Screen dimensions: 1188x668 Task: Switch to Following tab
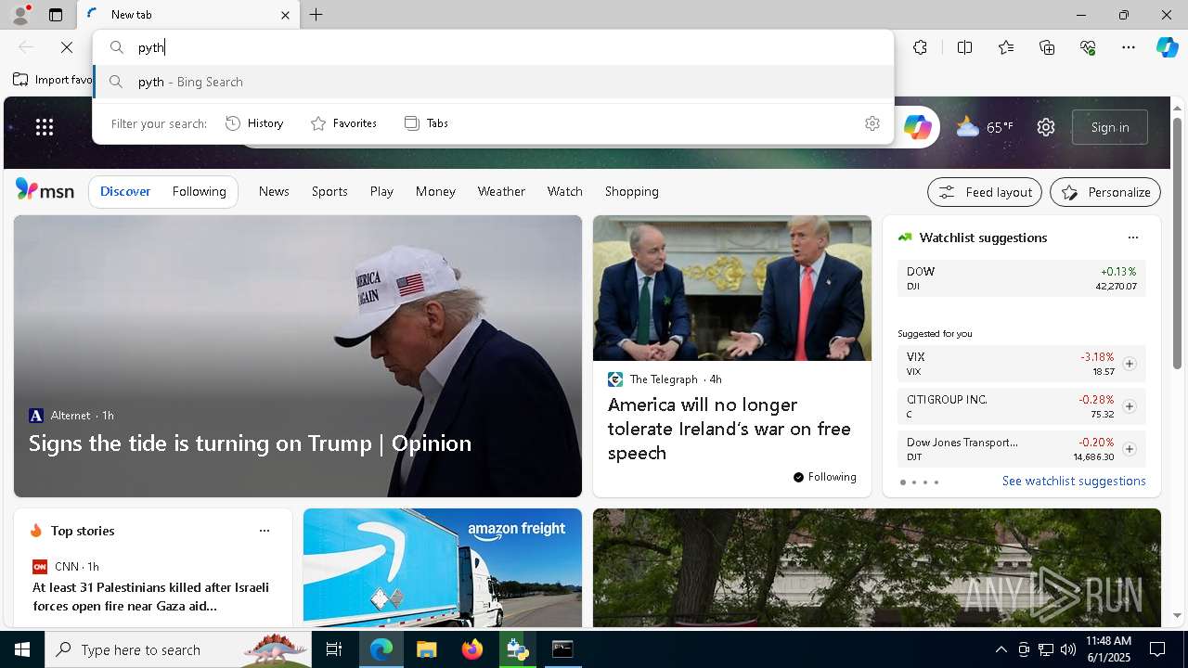pos(199,191)
